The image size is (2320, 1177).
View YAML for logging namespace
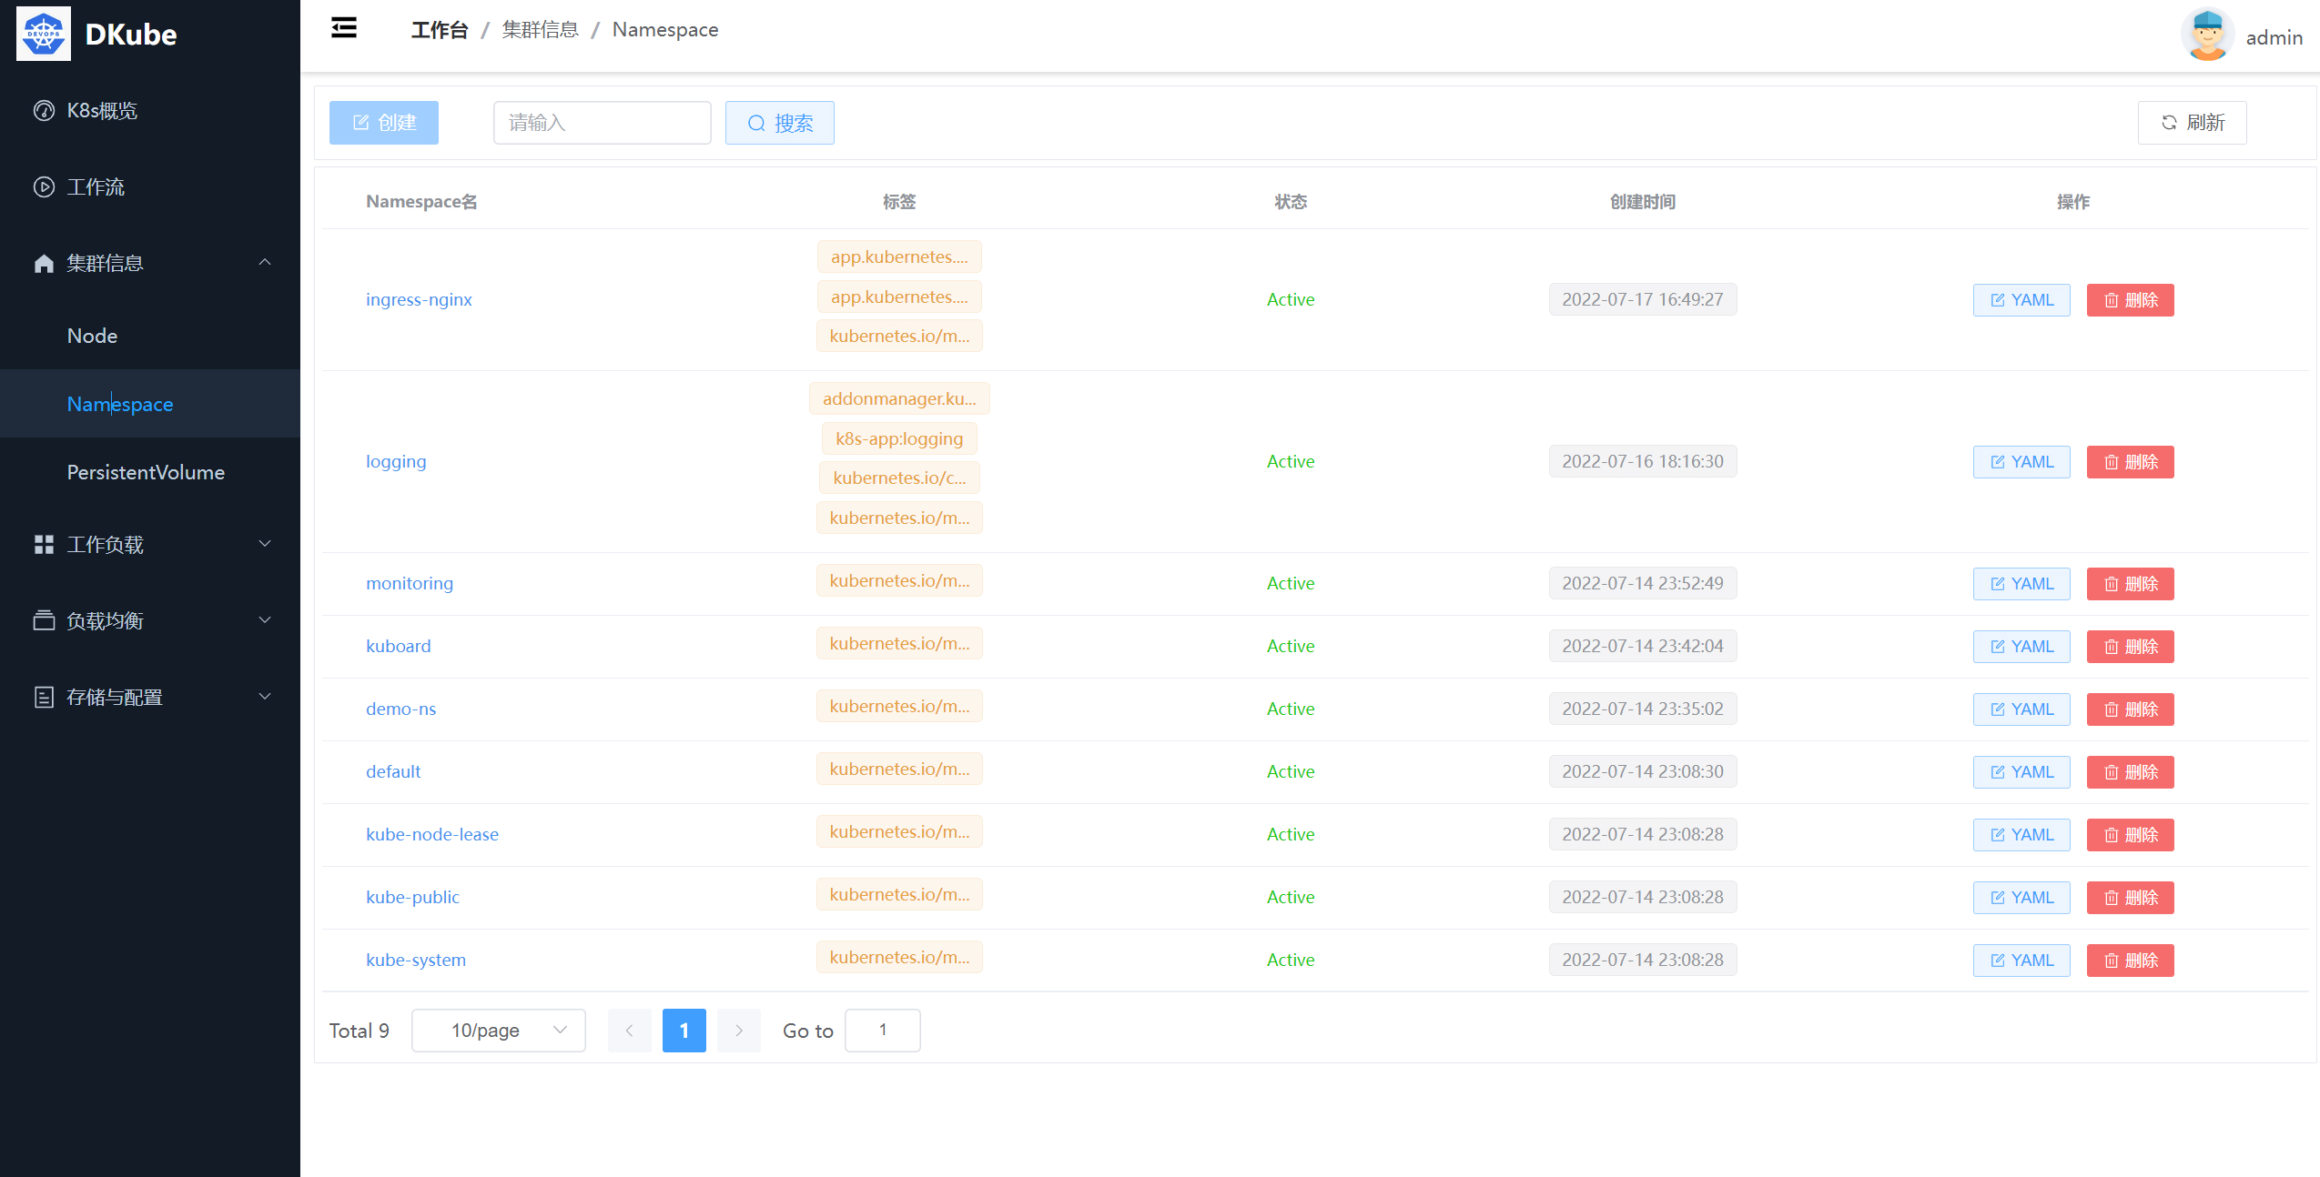click(x=2021, y=462)
